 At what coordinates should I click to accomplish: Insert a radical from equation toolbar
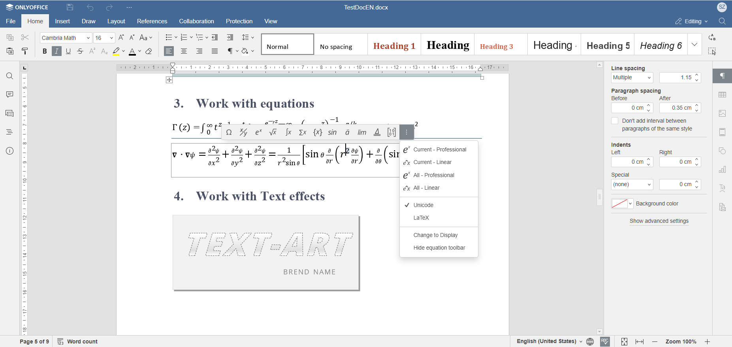(x=273, y=132)
